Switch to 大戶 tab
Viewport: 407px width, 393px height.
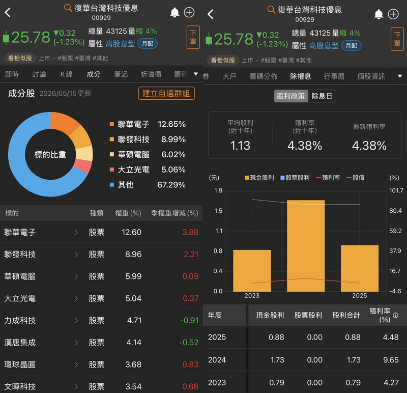pyautogui.click(x=229, y=76)
